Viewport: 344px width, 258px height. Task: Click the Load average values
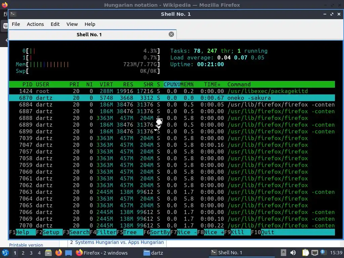[x=241, y=58]
